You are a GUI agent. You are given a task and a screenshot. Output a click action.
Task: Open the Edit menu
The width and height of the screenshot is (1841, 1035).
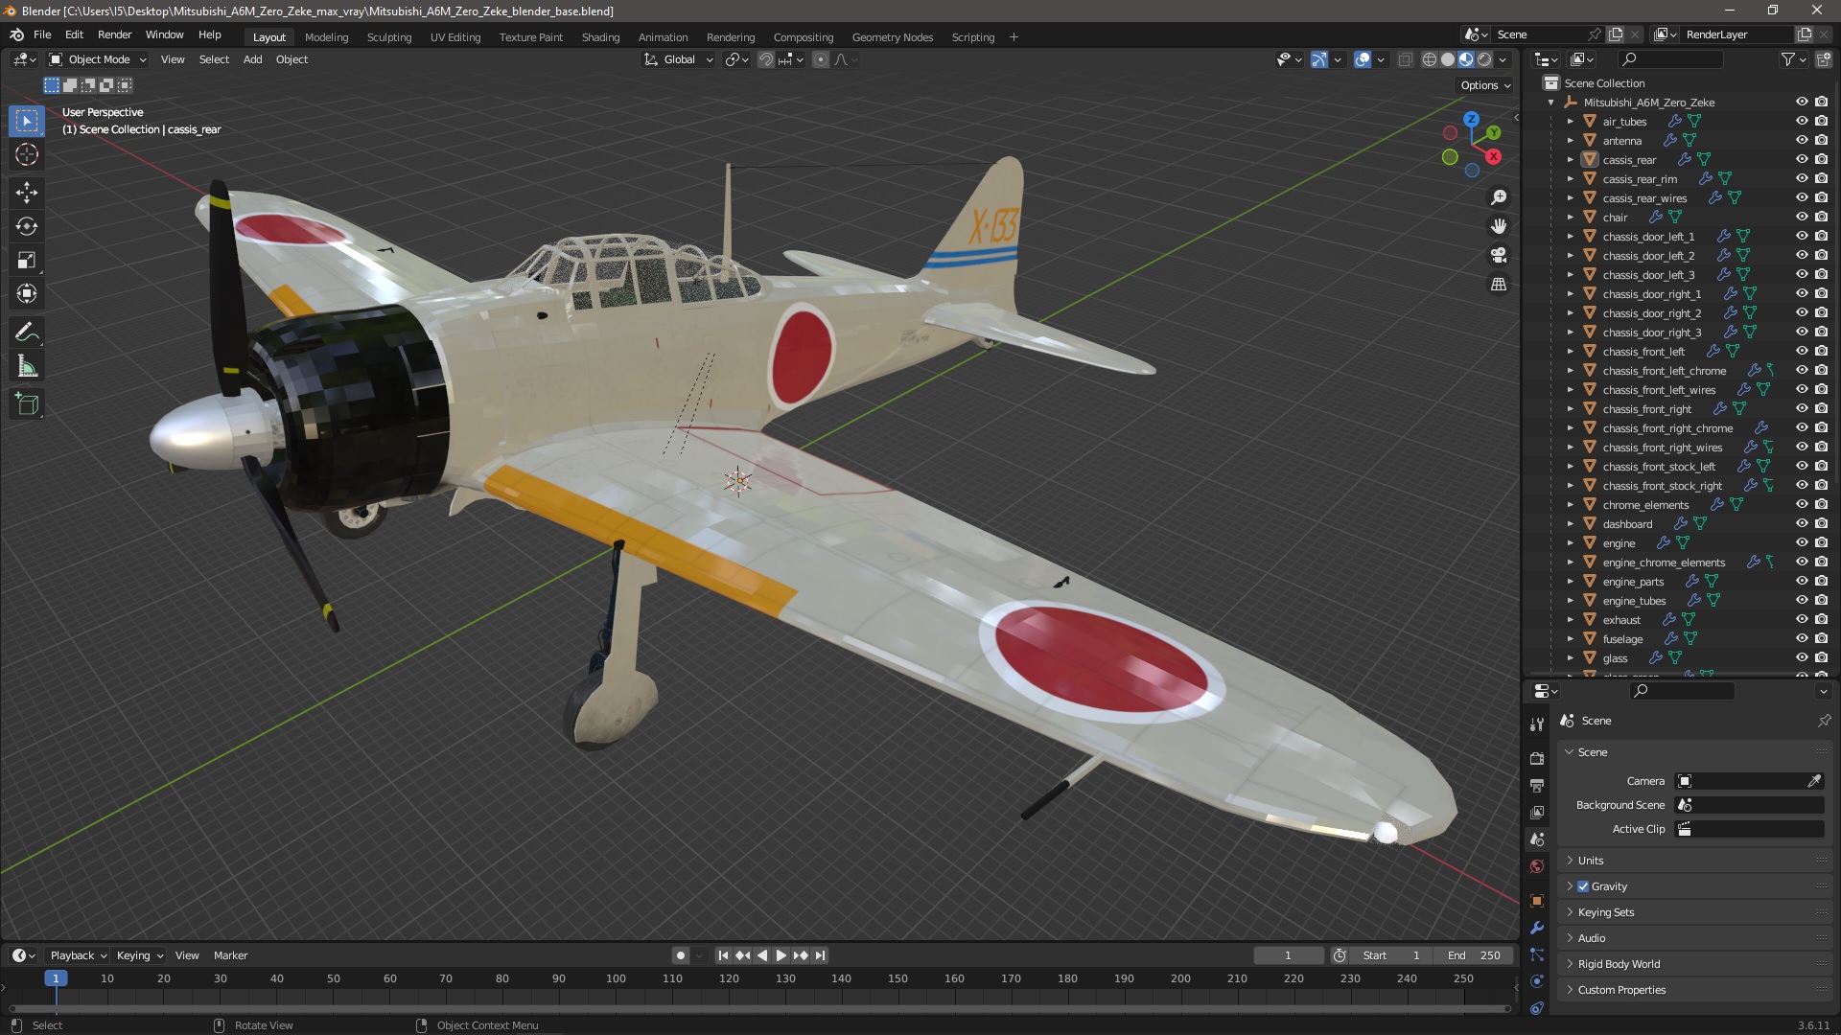(x=74, y=34)
